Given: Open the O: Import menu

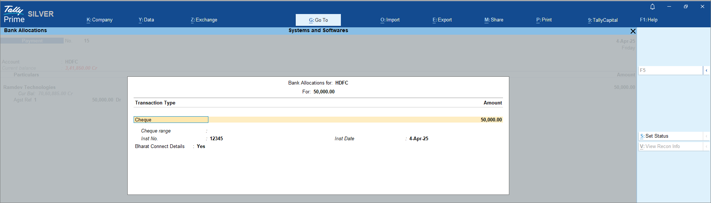Looking at the screenshot, I should tap(390, 20).
